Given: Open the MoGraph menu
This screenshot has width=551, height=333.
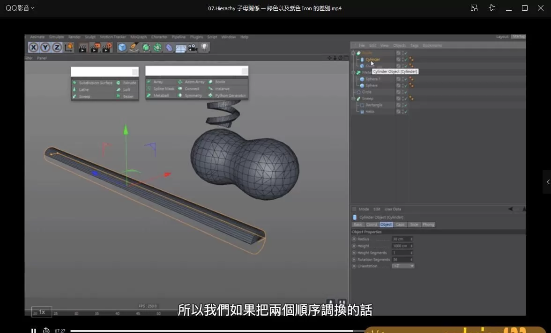Looking at the screenshot, I should (139, 37).
